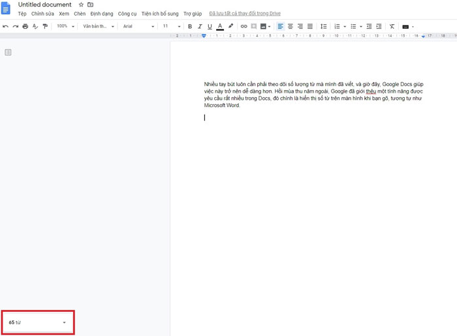Open input tools keyboard icon
The image size is (457, 336).
tap(405, 27)
